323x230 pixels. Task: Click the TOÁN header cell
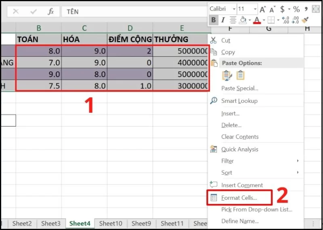click(x=39, y=39)
